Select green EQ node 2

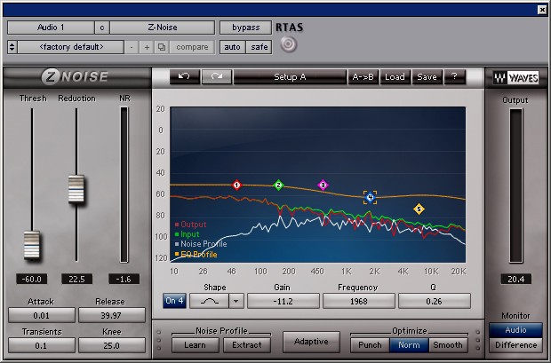coord(278,185)
